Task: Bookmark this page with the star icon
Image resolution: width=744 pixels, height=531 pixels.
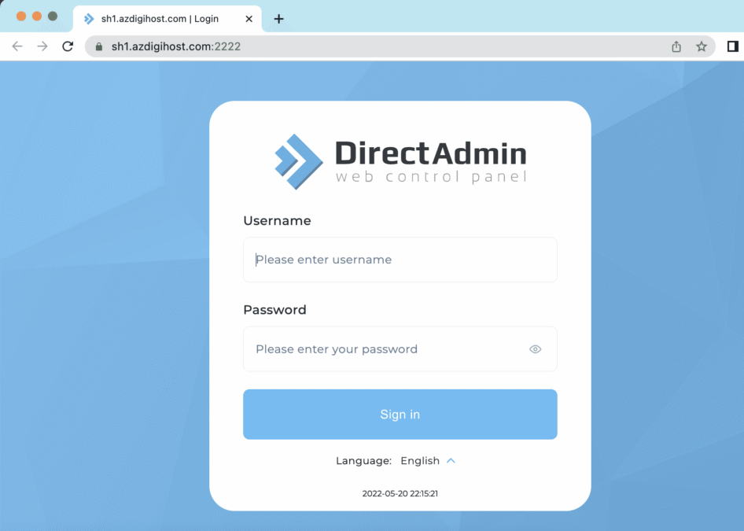Action: [x=702, y=46]
